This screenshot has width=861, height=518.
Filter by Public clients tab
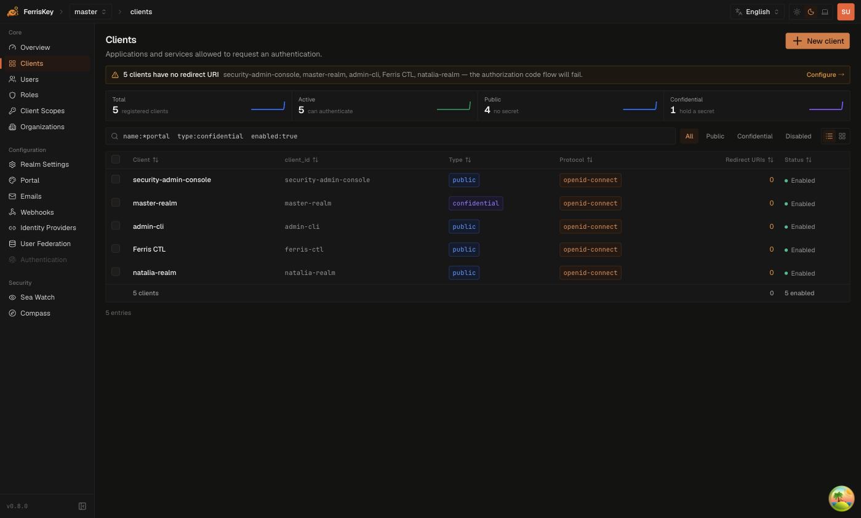[x=715, y=136]
